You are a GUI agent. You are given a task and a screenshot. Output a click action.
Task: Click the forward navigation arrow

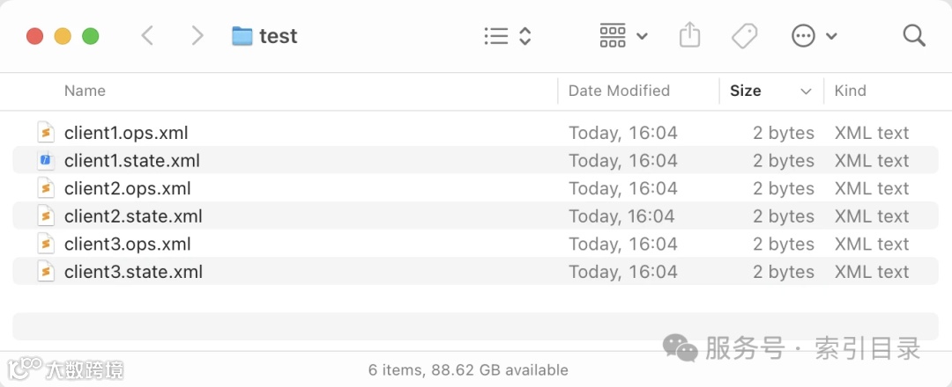point(197,36)
